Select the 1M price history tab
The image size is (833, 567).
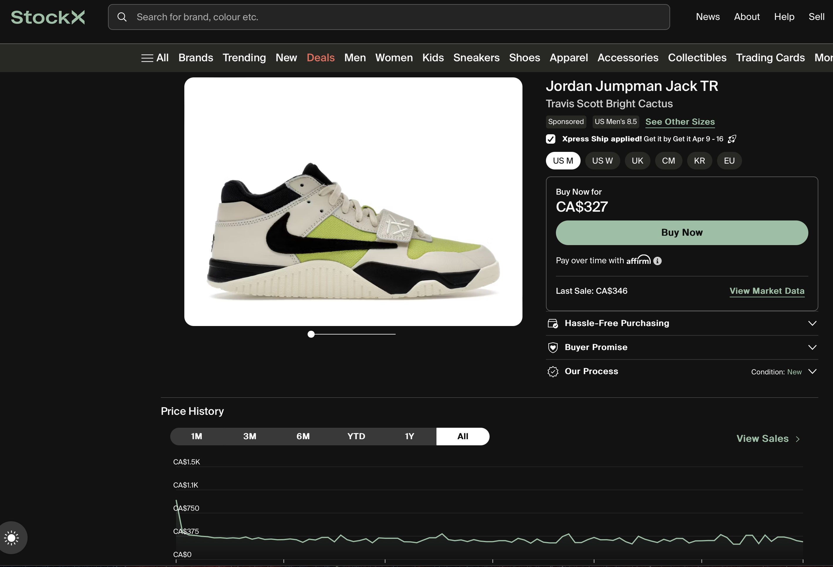(196, 436)
